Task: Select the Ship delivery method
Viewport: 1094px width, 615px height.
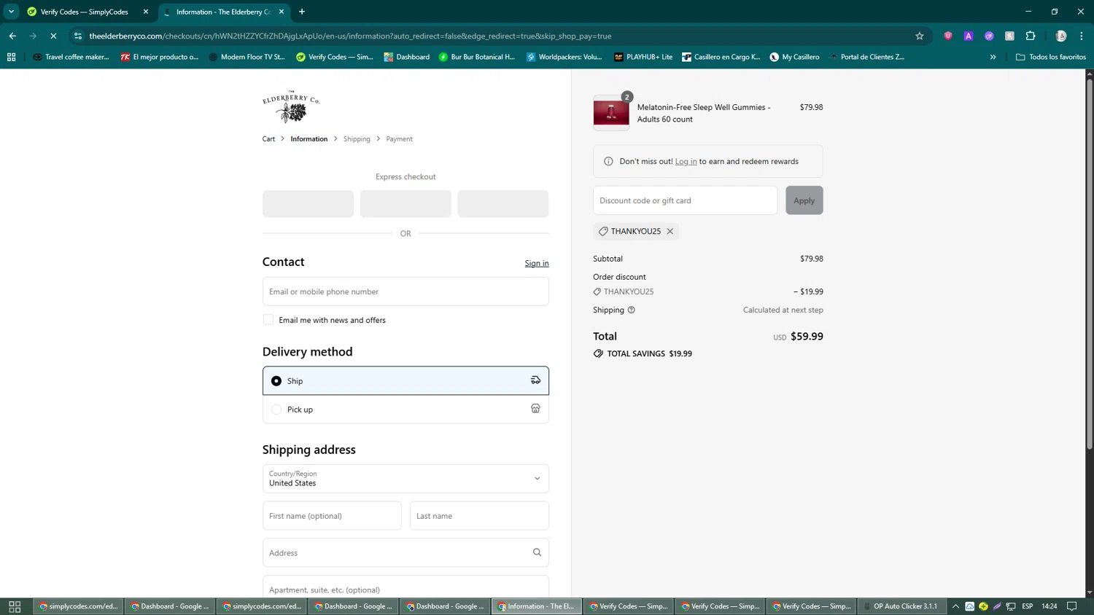Action: pos(406,380)
